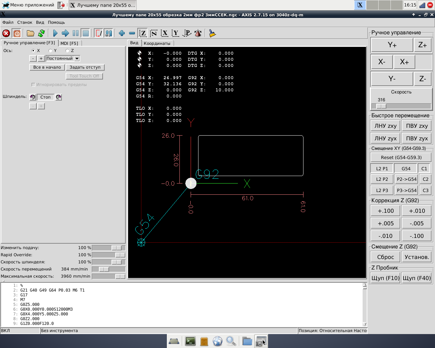
Task: Reload the current file
Action: [x=41, y=33]
